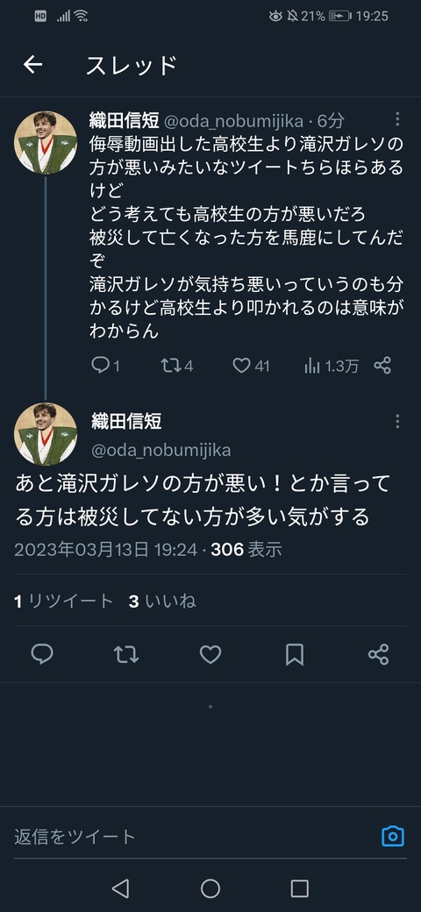Tap the profile avatar of the first tweet
This screenshot has width=421, height=912.
[x=46, y=142]
